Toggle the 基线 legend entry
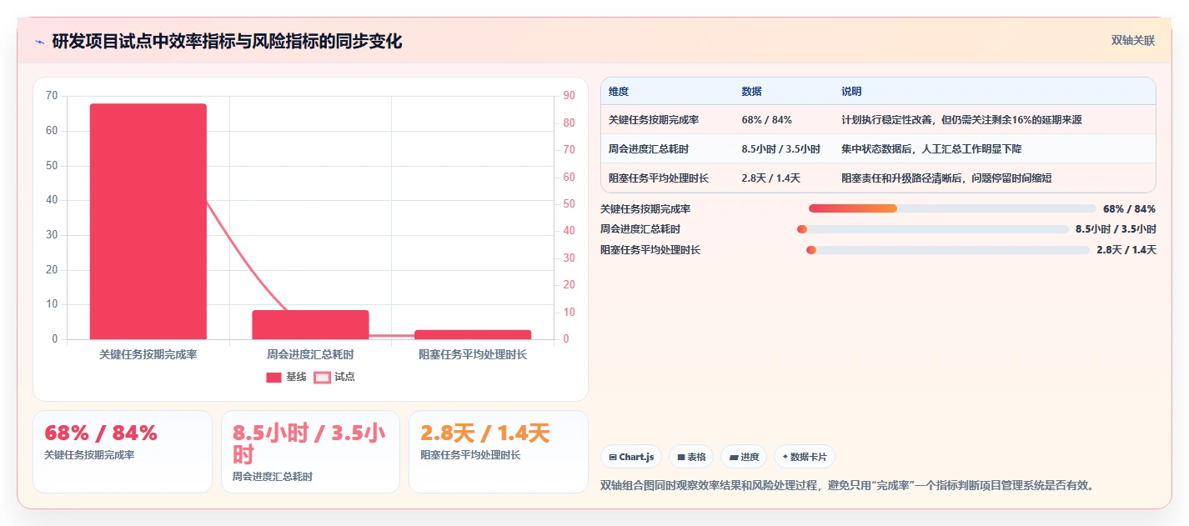The image size is (1189, 526). 286,377
